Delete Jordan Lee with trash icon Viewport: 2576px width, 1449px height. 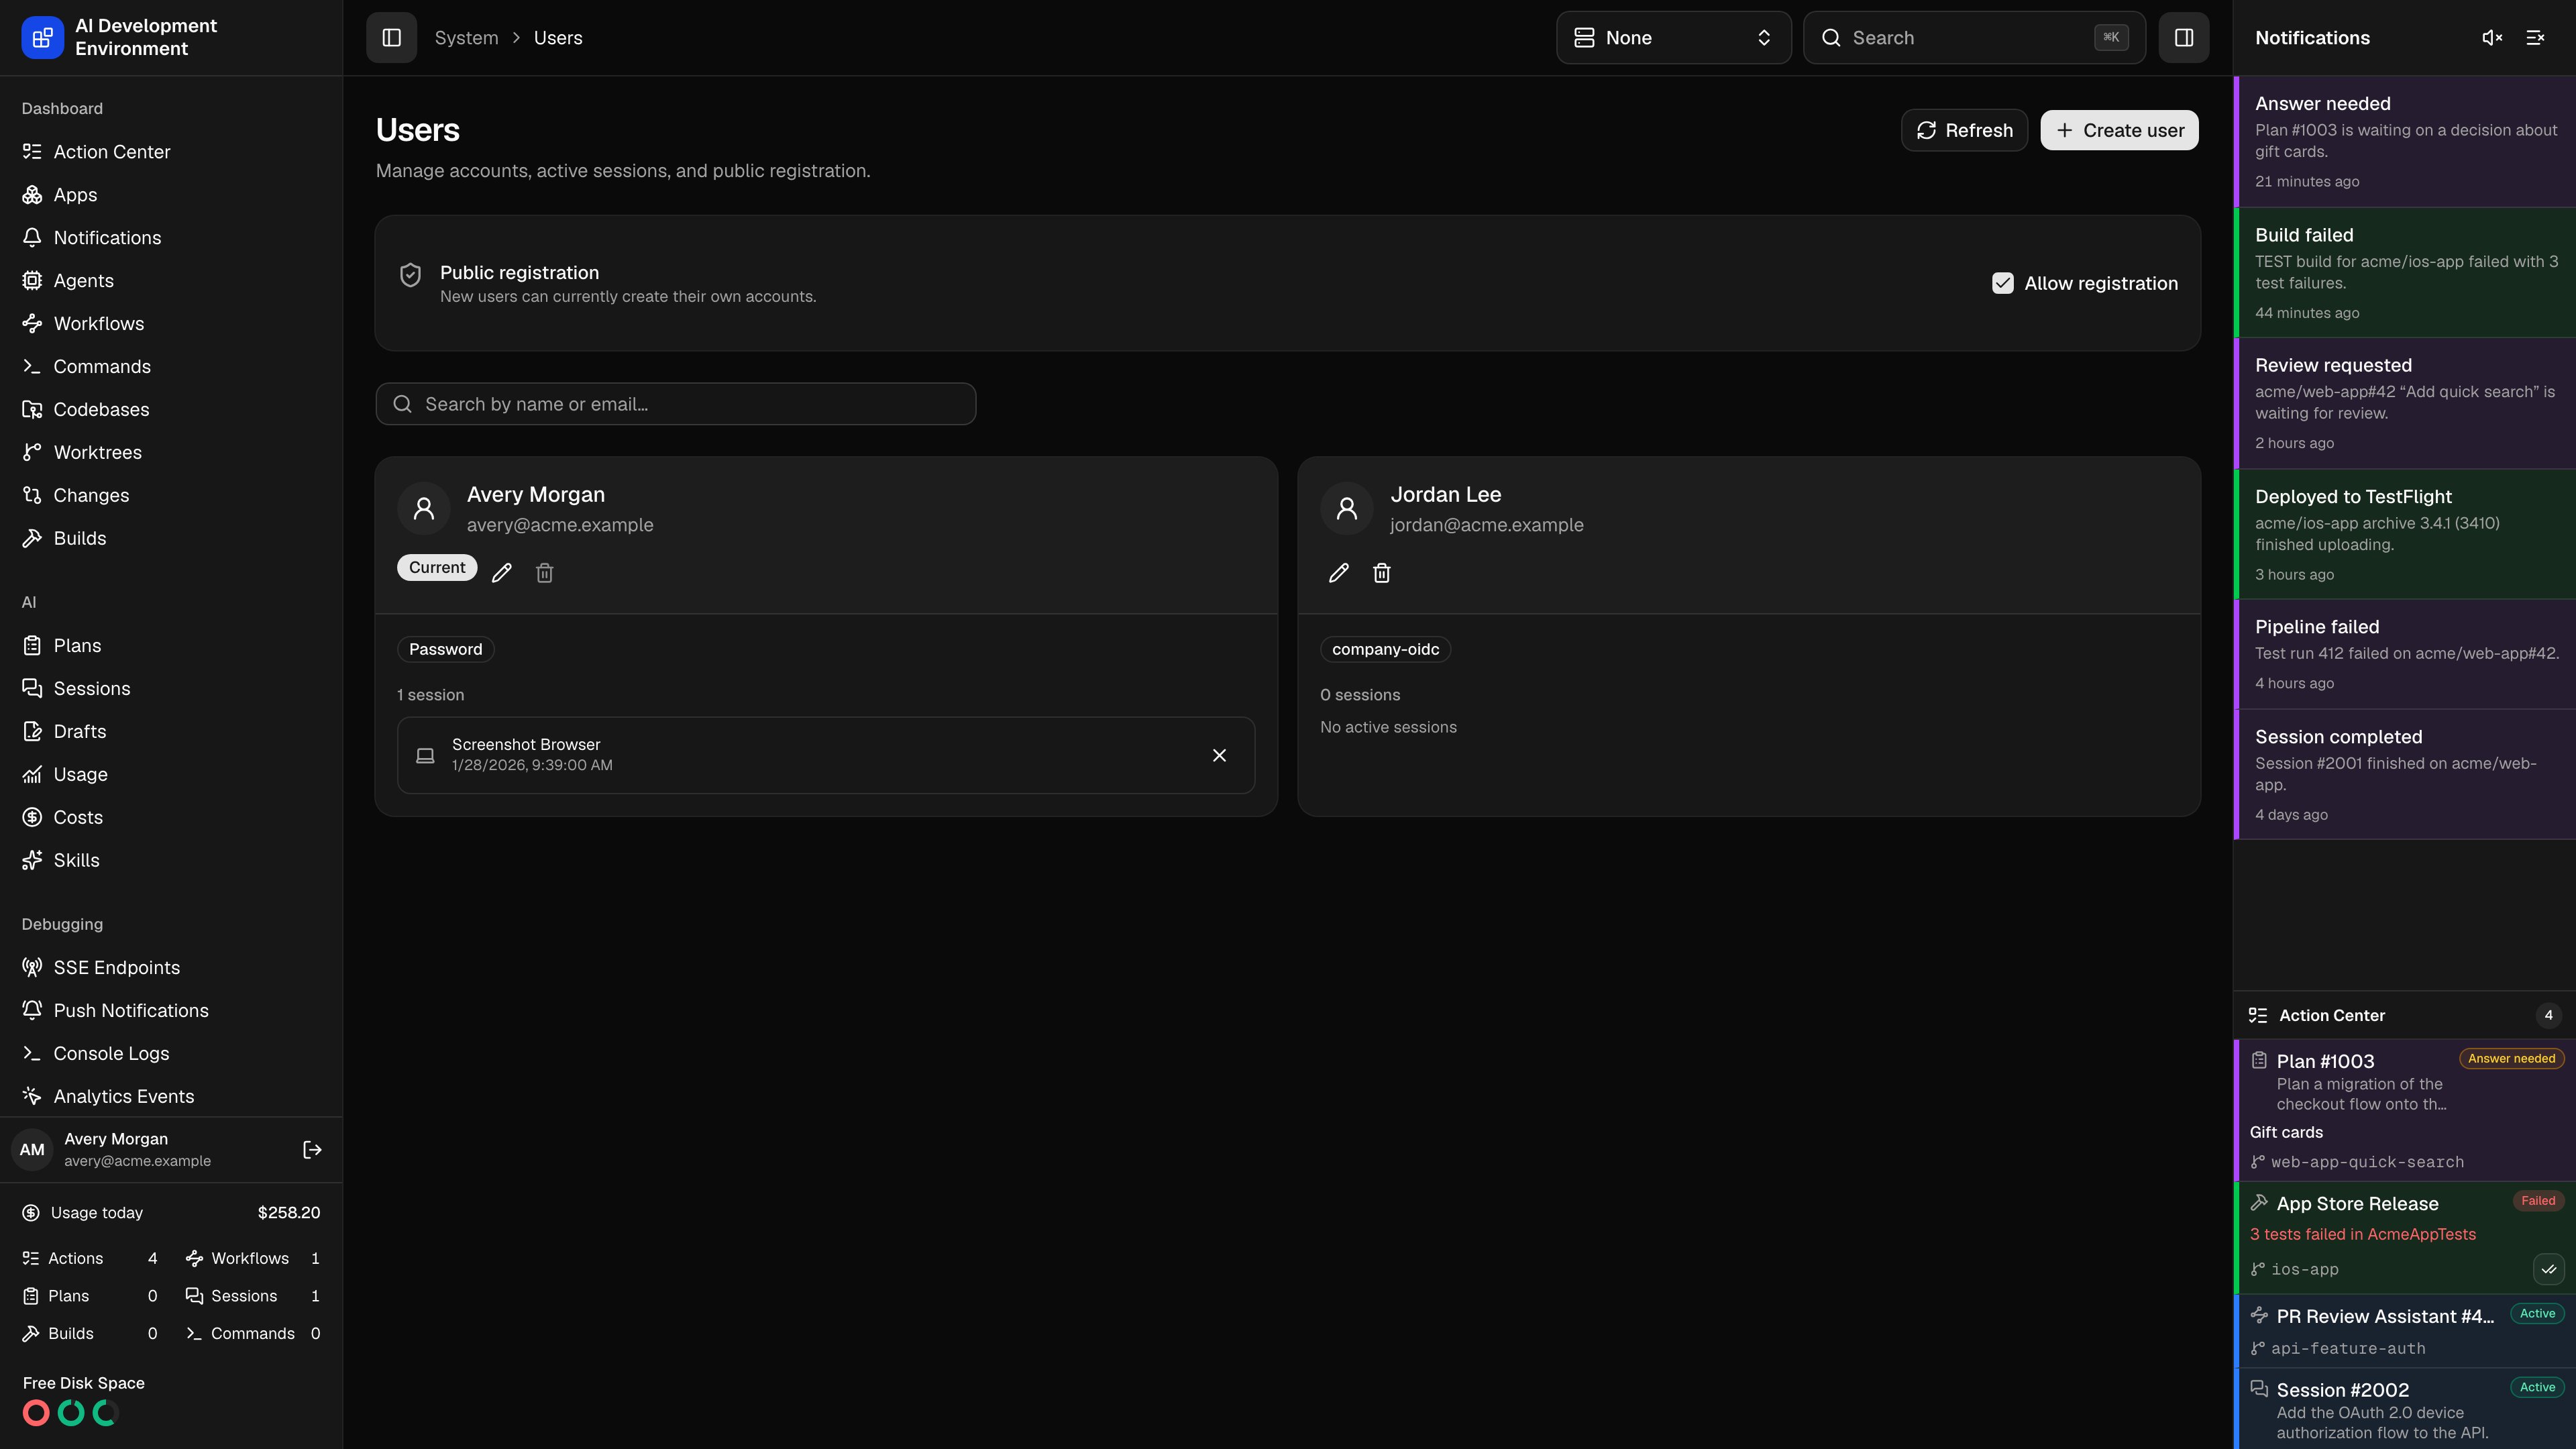[x=1382, y=573]
